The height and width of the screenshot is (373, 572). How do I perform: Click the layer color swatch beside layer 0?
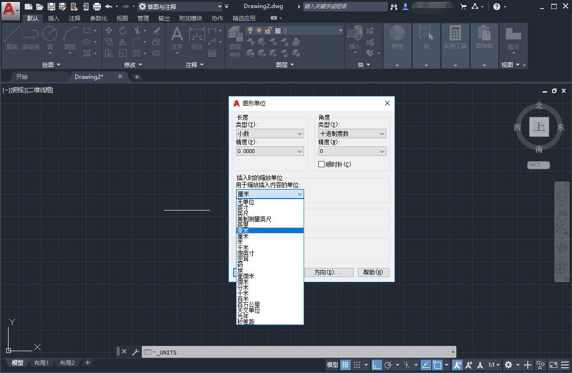(277, 30)
